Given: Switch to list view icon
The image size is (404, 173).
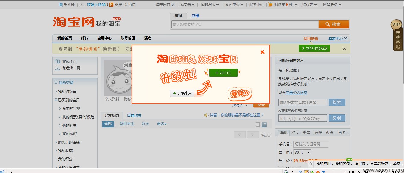Looking at the screenshot, I should click(264, 125).
